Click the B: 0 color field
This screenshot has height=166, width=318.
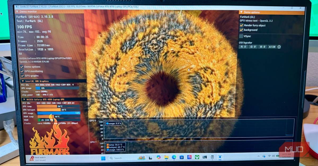coord(262,47)
